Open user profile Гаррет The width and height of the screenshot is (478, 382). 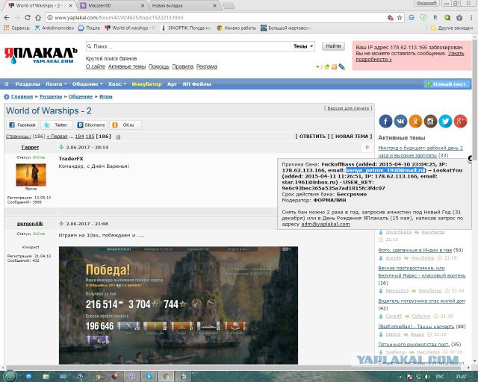30,147
